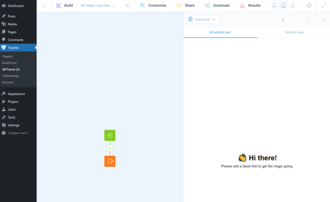Click the Autoscroll form face icon
330x202 pixels.
click(x=190, y=19)
